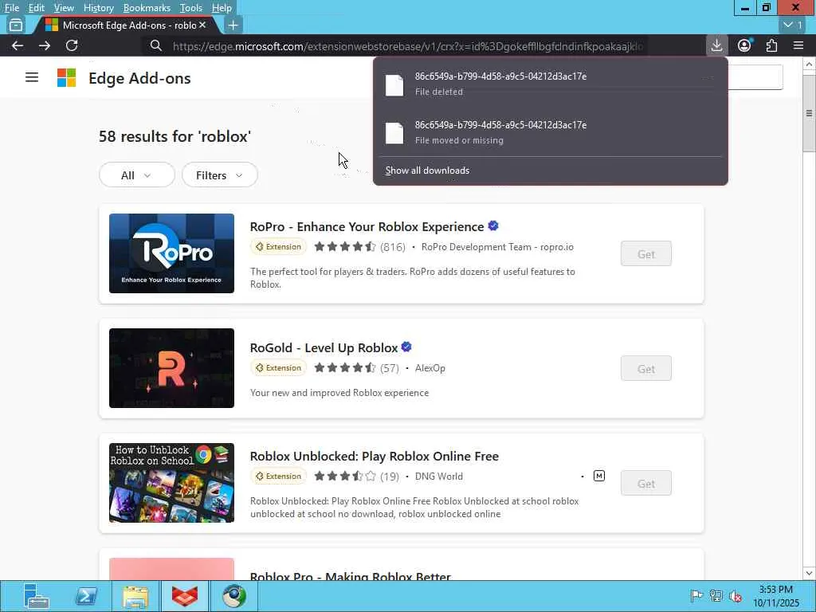The width and height of the screenshot is (816, 612).
Task: Go back with the browser back arrow
Action: pos(18,45)
